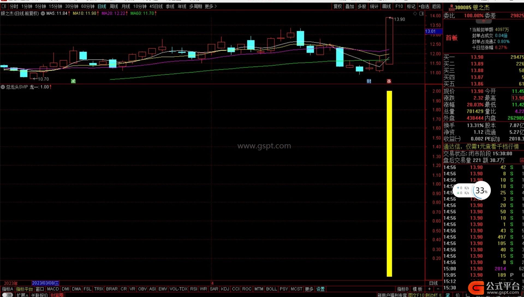524x297 pixels.
Task: Select the 60分钟 period
Action: pos(88,6)
